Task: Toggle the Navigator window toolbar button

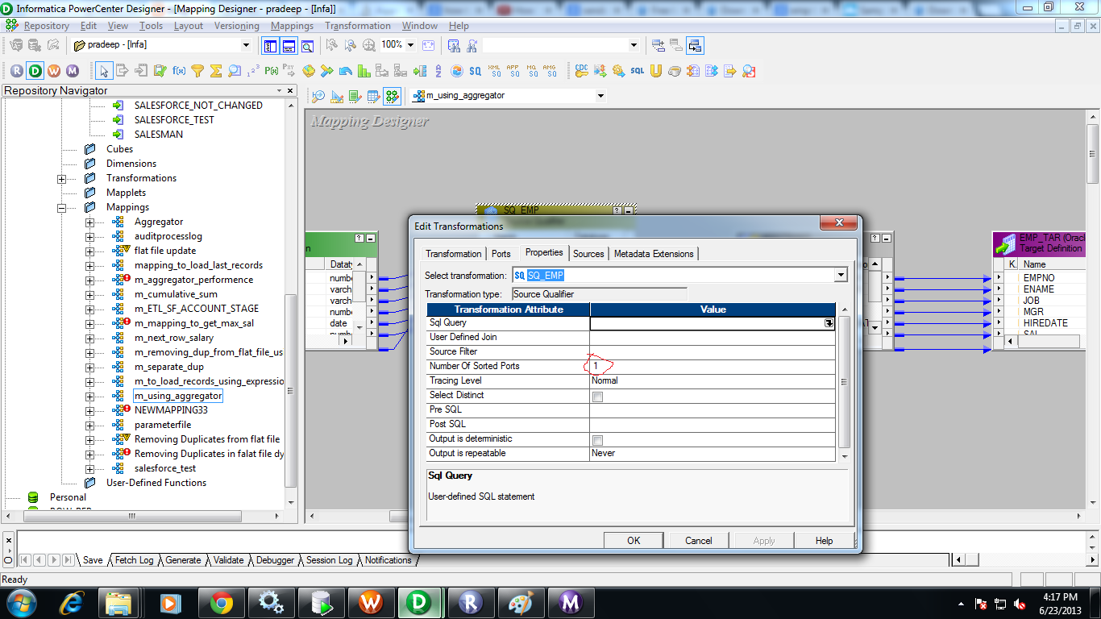Action: (x=270, y=45)
